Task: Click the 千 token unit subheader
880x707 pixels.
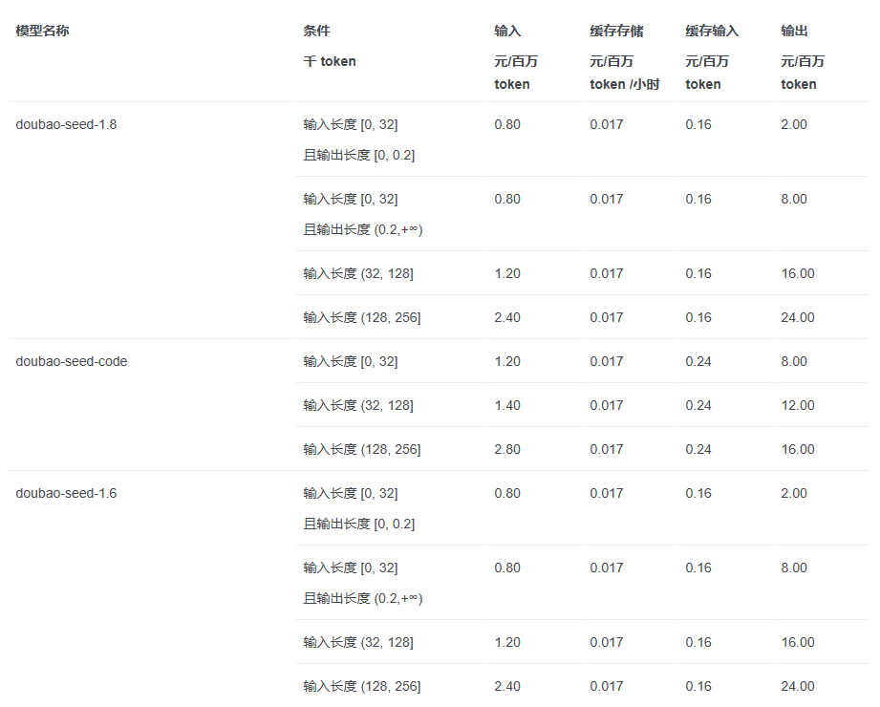Action: pyautogui.click(x=330, y=61)
